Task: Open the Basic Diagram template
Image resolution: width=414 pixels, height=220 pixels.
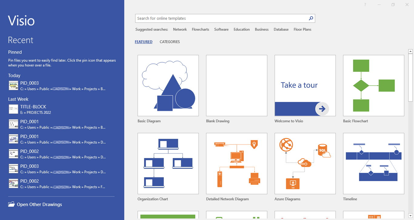Action: pos(168,85)
